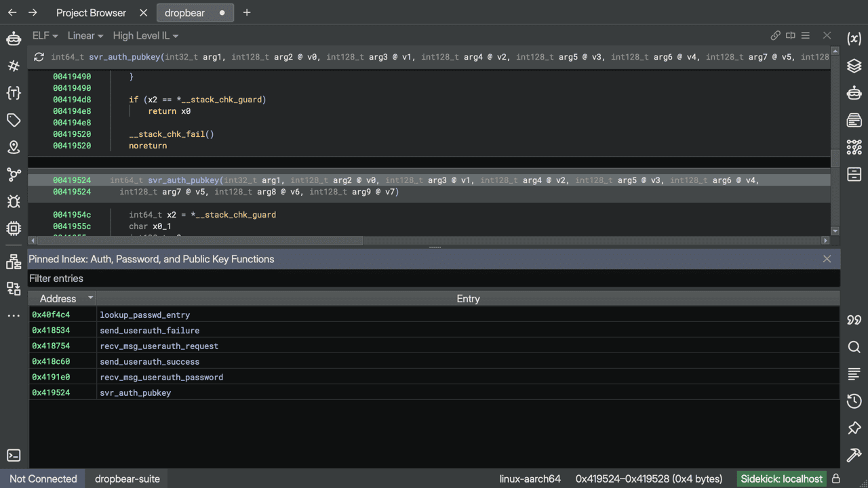Click the Filter entries input field
The width and height of the screenshot is (868, 488).
pos(434,279)
